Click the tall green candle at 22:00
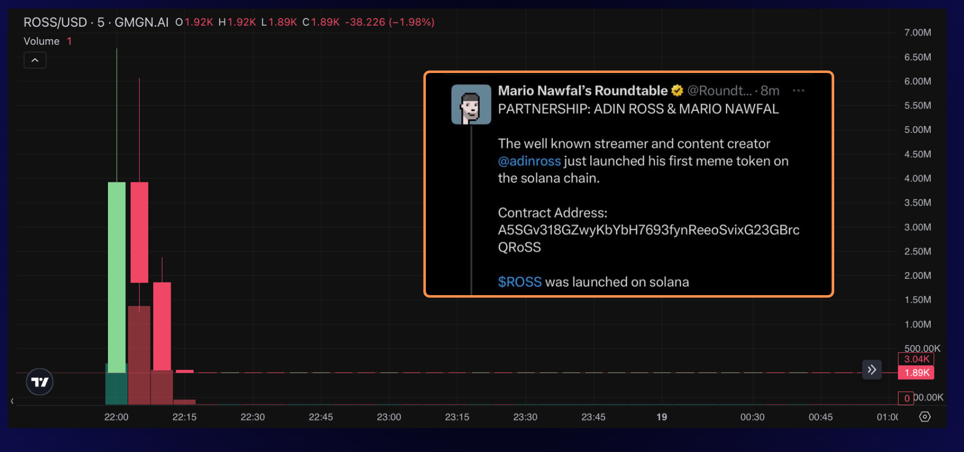 point(117,277)
